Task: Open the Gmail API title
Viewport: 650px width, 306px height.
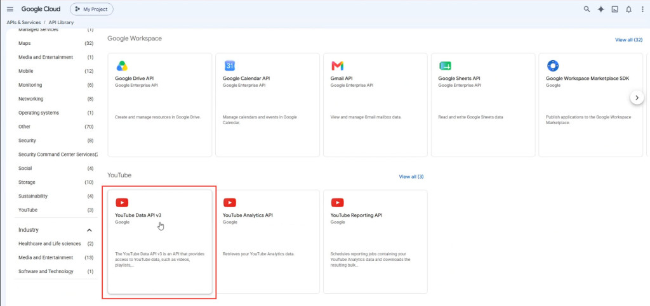Action: [x=341, y=78]
